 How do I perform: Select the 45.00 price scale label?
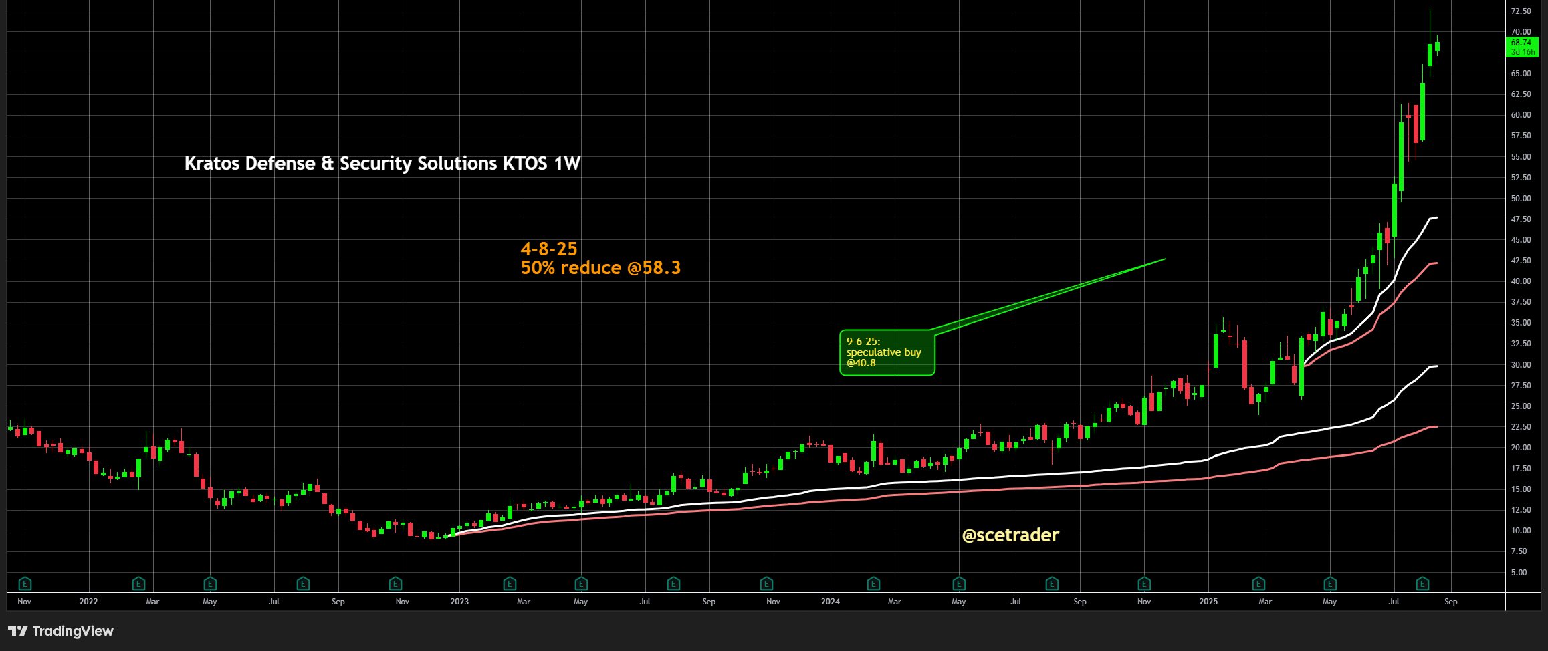point(1521,240)
